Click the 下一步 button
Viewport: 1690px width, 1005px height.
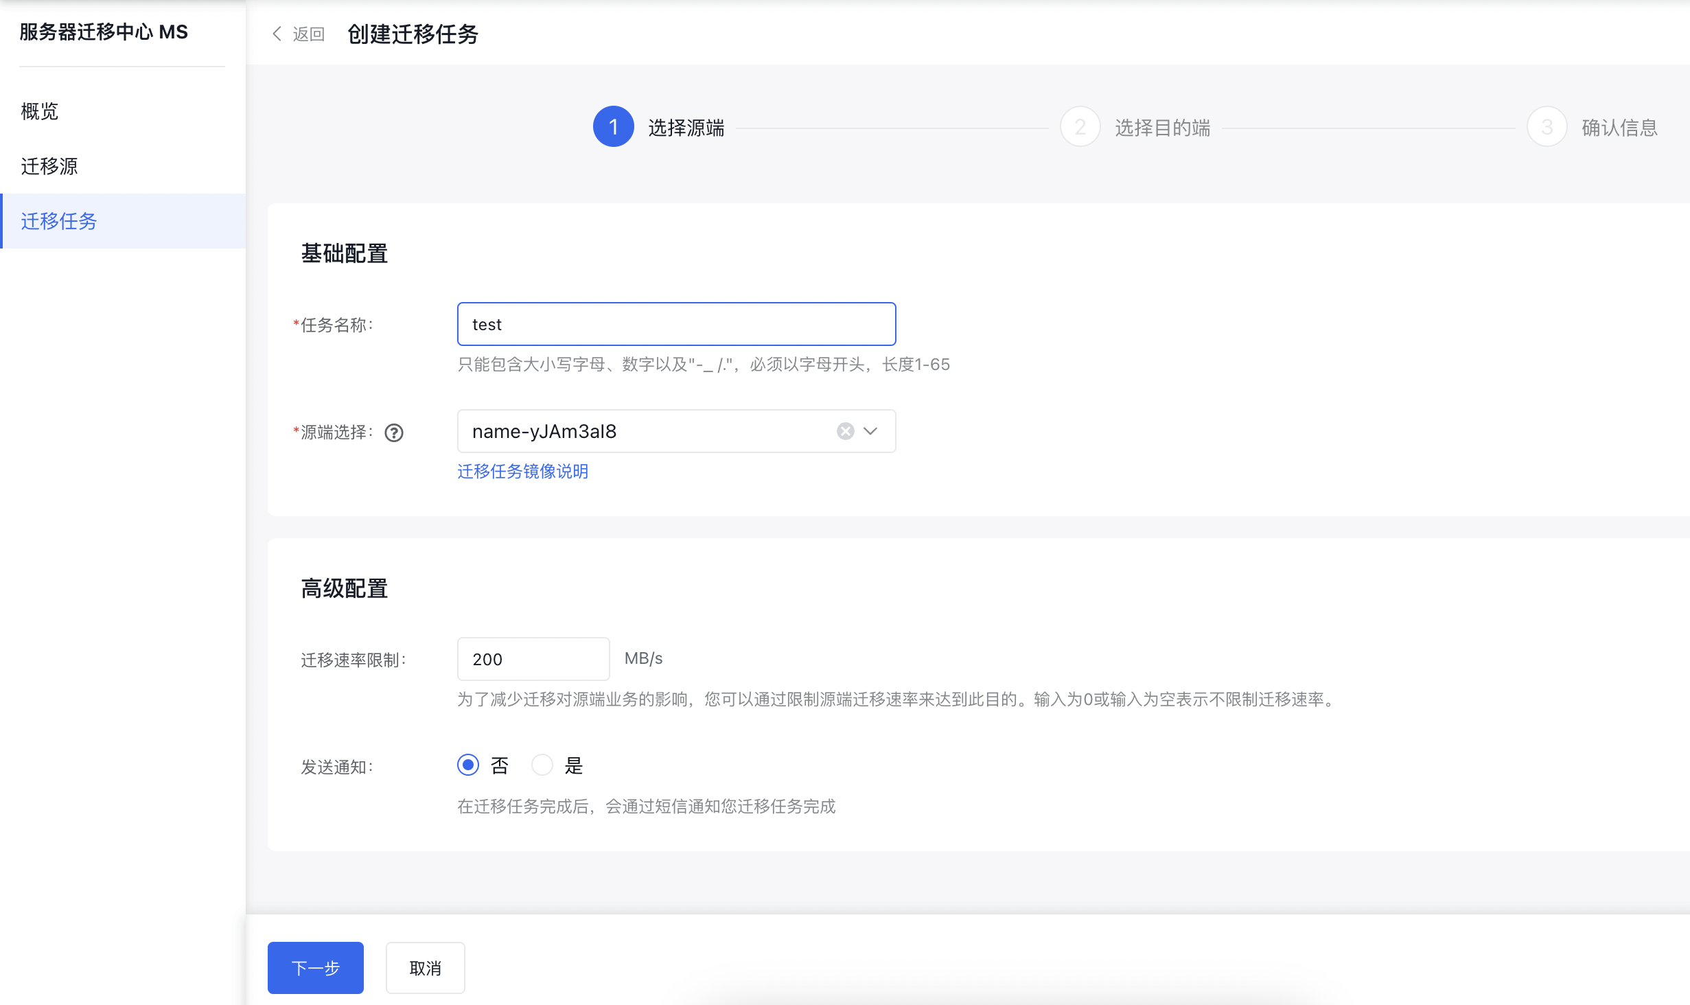pos(316,968)
